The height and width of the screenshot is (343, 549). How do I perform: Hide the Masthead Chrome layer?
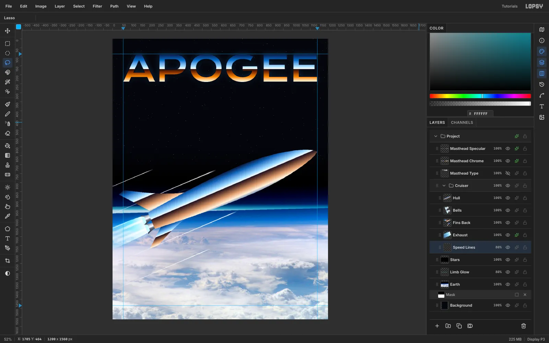coord(508,161)
